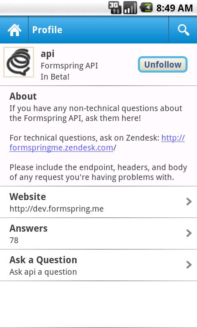Tap the http:// link text after Zendesk

coord(173,138)
